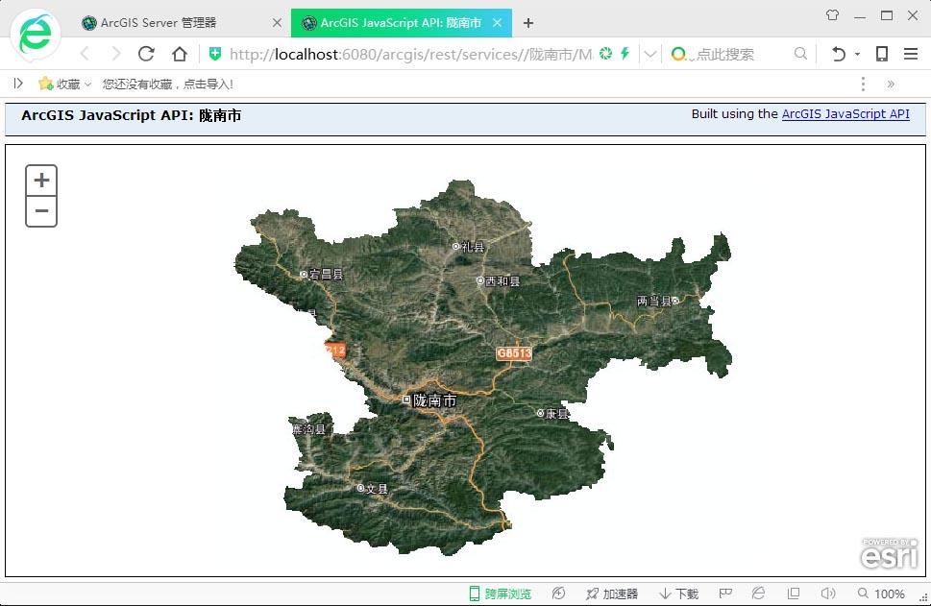This screenshot has height=606, width=931.
Task: Switch to ArcGIS Server 管理器 tab
Action: pyautogui.click(x=158, y=22)
